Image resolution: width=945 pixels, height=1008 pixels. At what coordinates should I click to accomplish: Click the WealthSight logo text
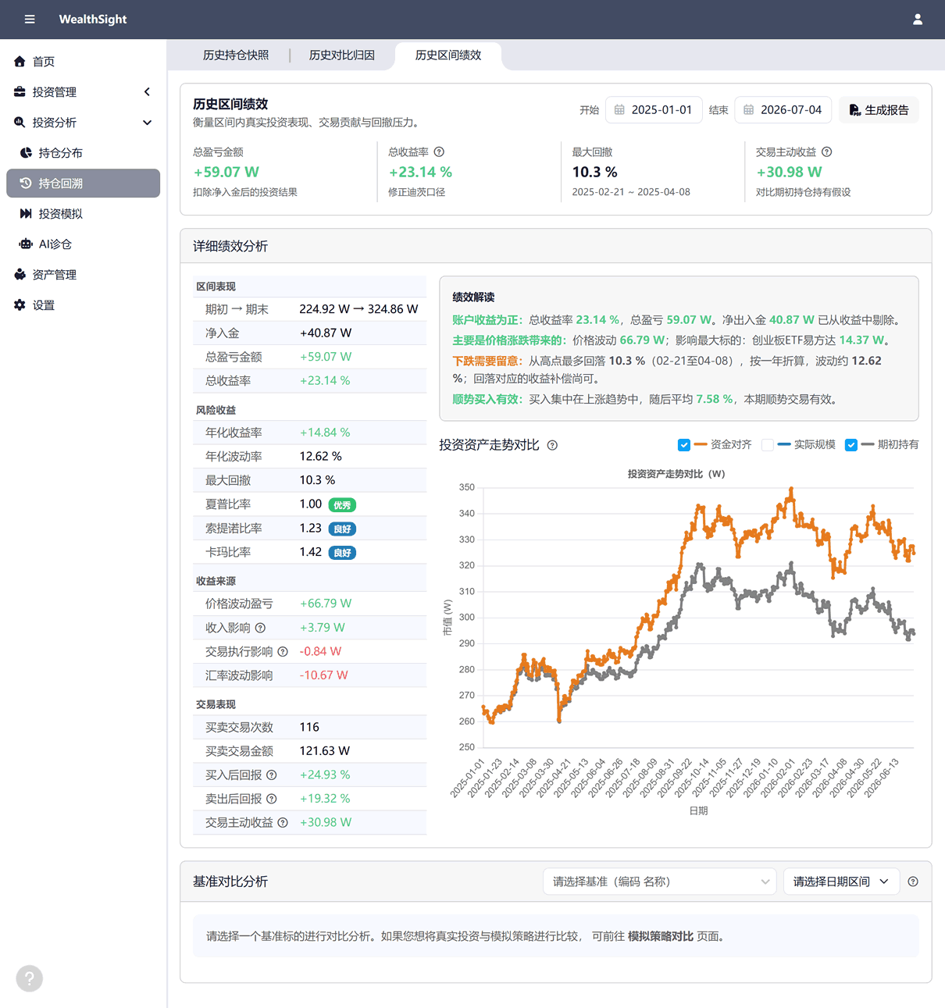click(x=93, y=20)
